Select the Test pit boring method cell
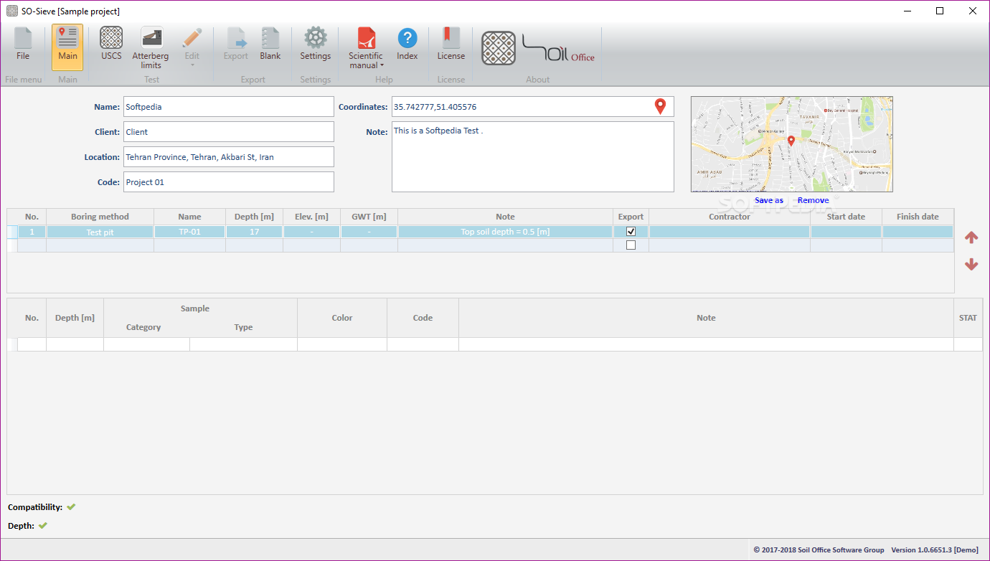Image resolution: width=990 pixels, height=561 pixels. tap(100, 232)
